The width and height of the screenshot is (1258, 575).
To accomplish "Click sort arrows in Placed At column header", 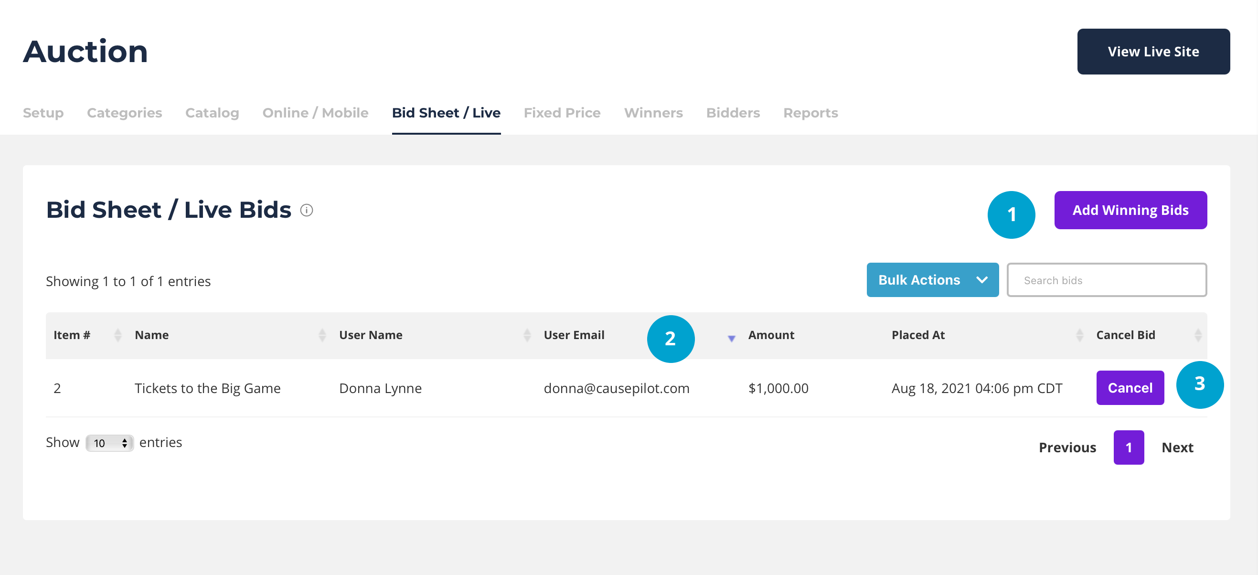I will pos(1079,335).
